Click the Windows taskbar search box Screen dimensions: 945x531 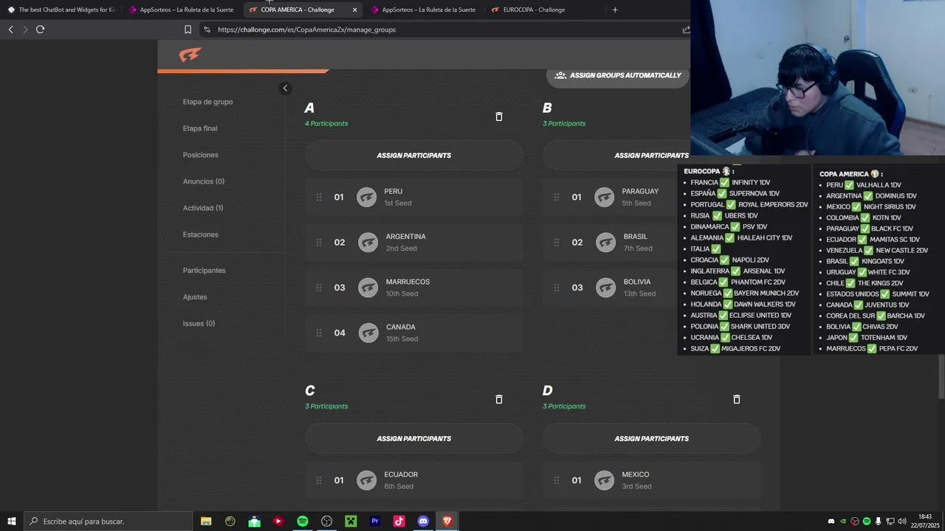109,521
